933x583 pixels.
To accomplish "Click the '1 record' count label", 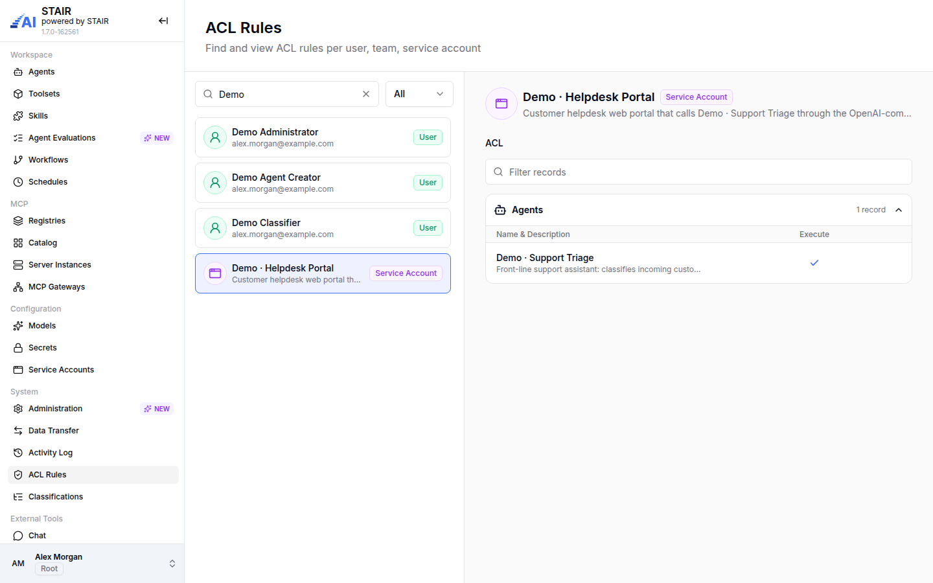I will coord(871,210).
